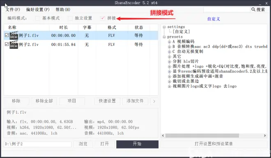The height and width of the screenshot is (158, 271).
Task: Select the 例子2.flv file name
Action: point(29,45)
